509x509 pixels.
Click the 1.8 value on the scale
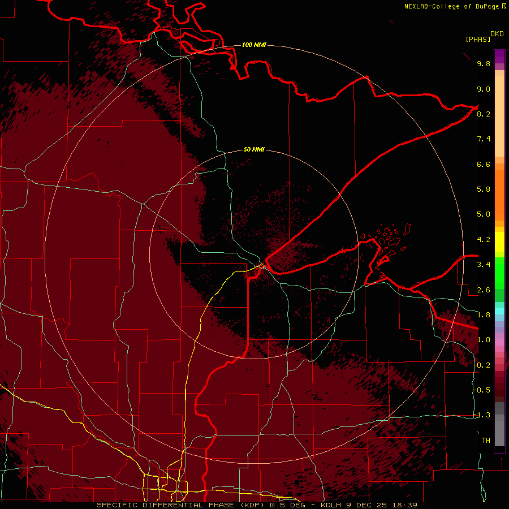click(484, 315)
